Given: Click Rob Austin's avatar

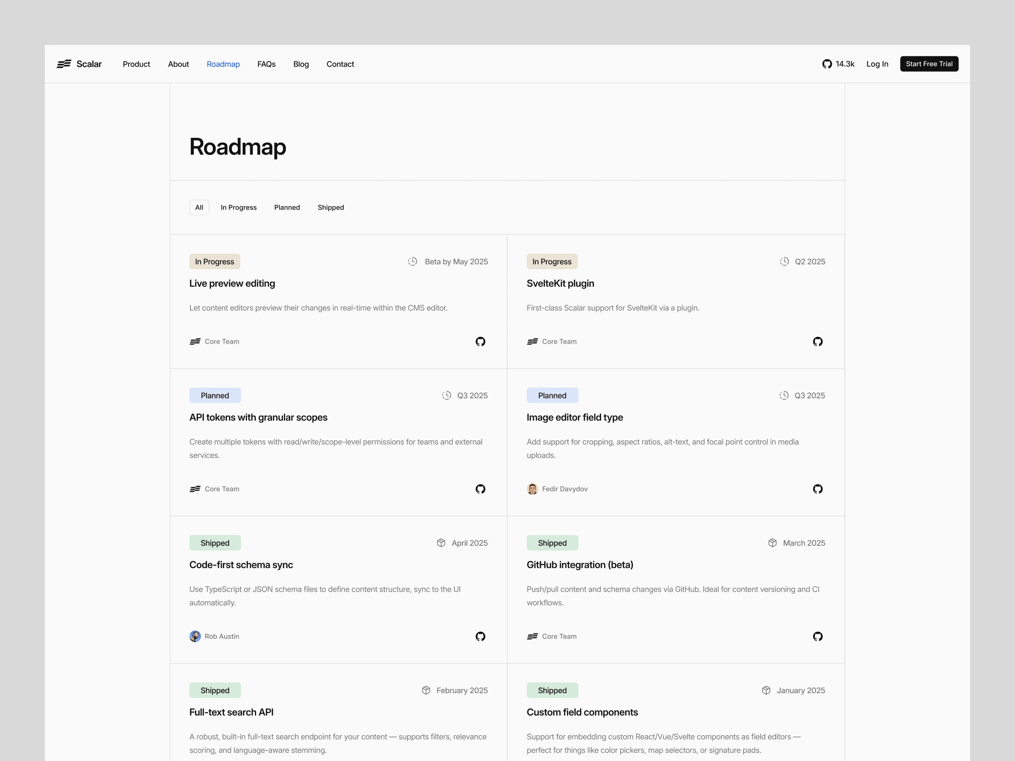Looking at the screenshot, I should coord(195,636).
